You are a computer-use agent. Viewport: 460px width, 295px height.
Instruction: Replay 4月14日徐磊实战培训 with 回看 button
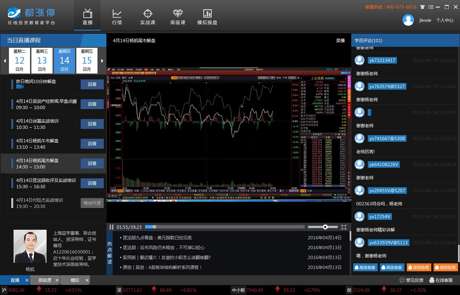92,124
